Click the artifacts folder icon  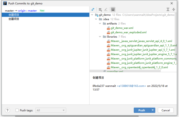coord(104,24)
